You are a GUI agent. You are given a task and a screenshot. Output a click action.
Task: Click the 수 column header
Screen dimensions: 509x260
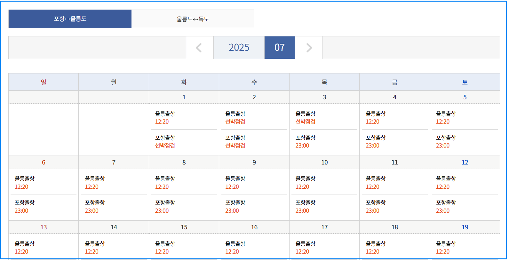254,82
